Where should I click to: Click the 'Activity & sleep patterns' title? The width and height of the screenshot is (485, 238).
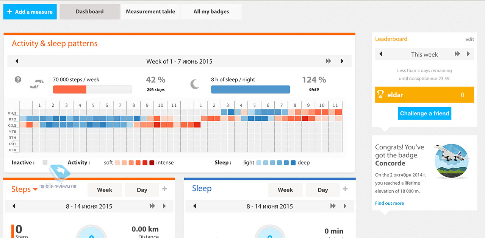coord(55,44)
